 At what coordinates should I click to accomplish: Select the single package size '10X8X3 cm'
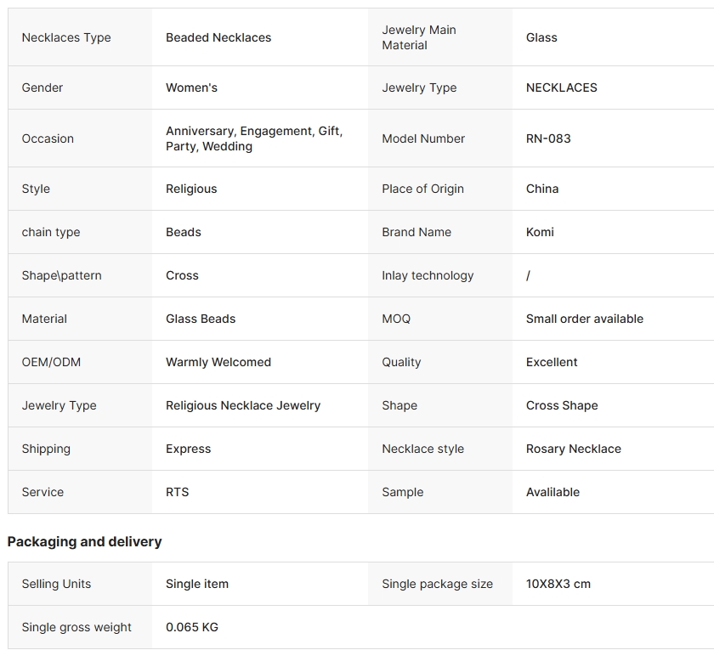(558, 584)
